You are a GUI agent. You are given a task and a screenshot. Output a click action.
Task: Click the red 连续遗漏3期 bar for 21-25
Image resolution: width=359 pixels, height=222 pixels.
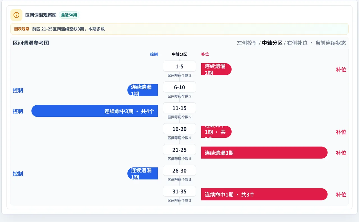tap(264, 153)
